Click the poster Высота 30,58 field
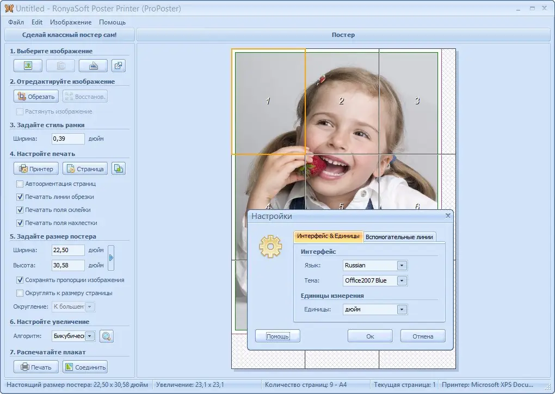Viewport: 555px width, 394px height. [68, 265]
